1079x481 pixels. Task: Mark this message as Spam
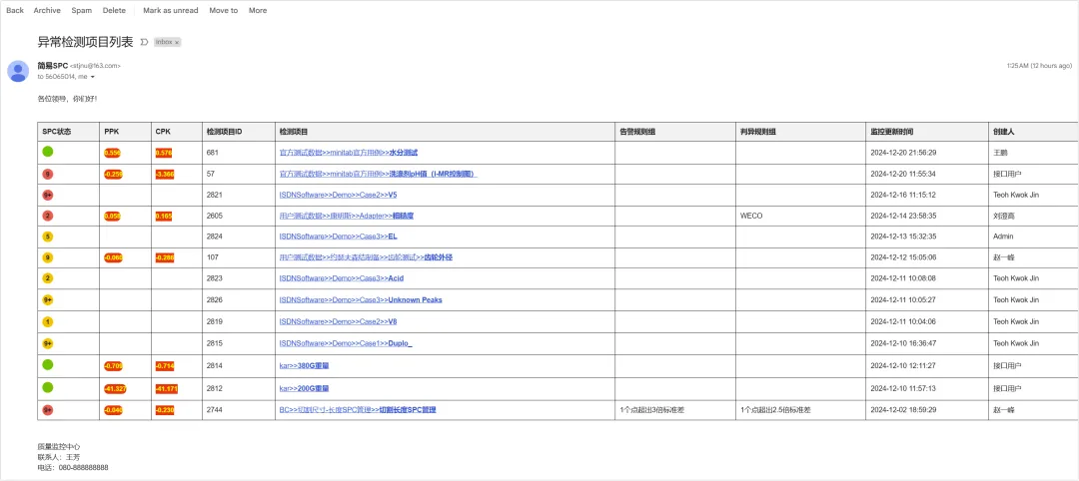tap(81, 10)
